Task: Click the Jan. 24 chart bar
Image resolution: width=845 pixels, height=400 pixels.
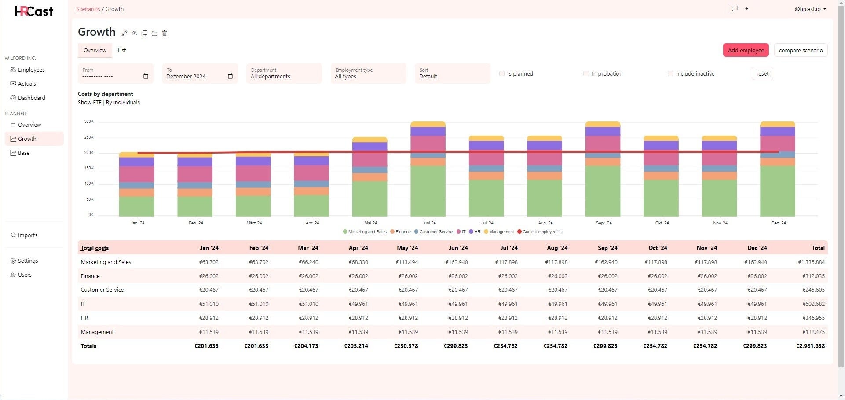Action: pyautogui.click(x=137, y=184)
